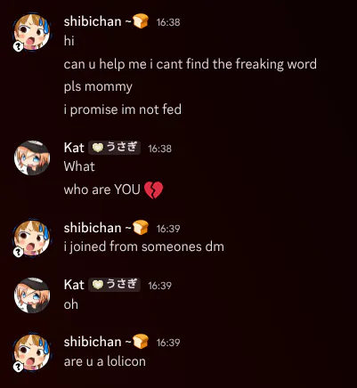The width and height of the screenshot is (357, 388).
Task: Select the "pls mommy" message
Action: (98, 87)
